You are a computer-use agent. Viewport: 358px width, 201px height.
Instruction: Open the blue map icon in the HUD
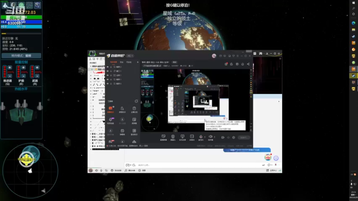point(38,5)
